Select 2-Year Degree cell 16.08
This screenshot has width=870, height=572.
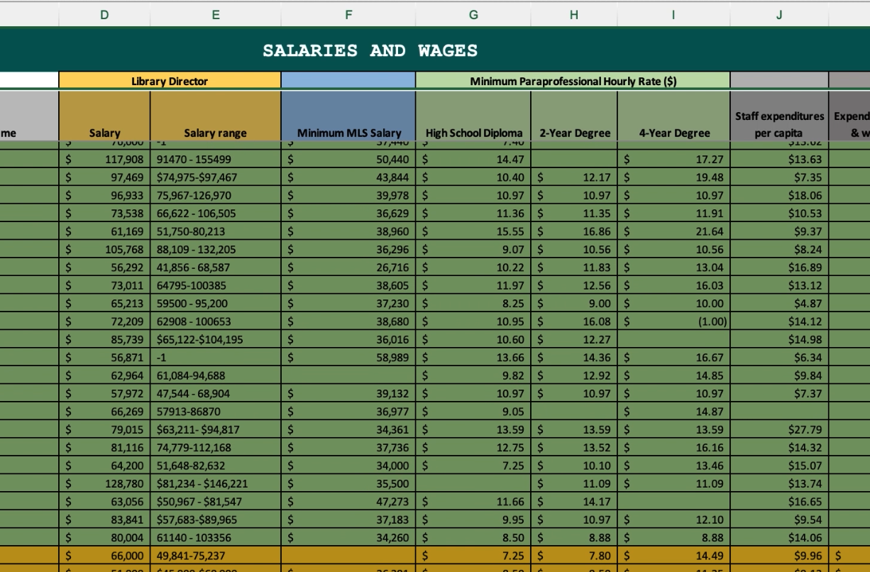pyautogui.click(x=574, y=321)
